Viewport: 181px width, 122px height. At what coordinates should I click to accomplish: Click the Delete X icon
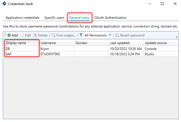coord(35,35)
